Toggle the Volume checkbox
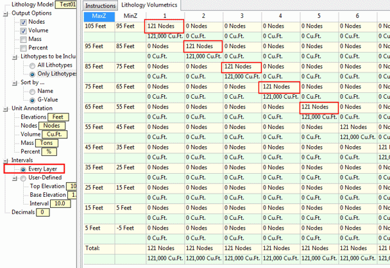Viewport: 390px width, 268px height. 24,30
